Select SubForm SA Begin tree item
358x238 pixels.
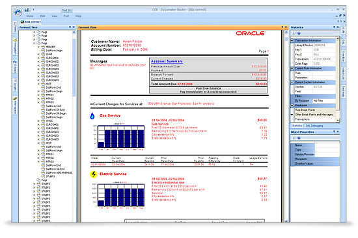click(56, 113)
